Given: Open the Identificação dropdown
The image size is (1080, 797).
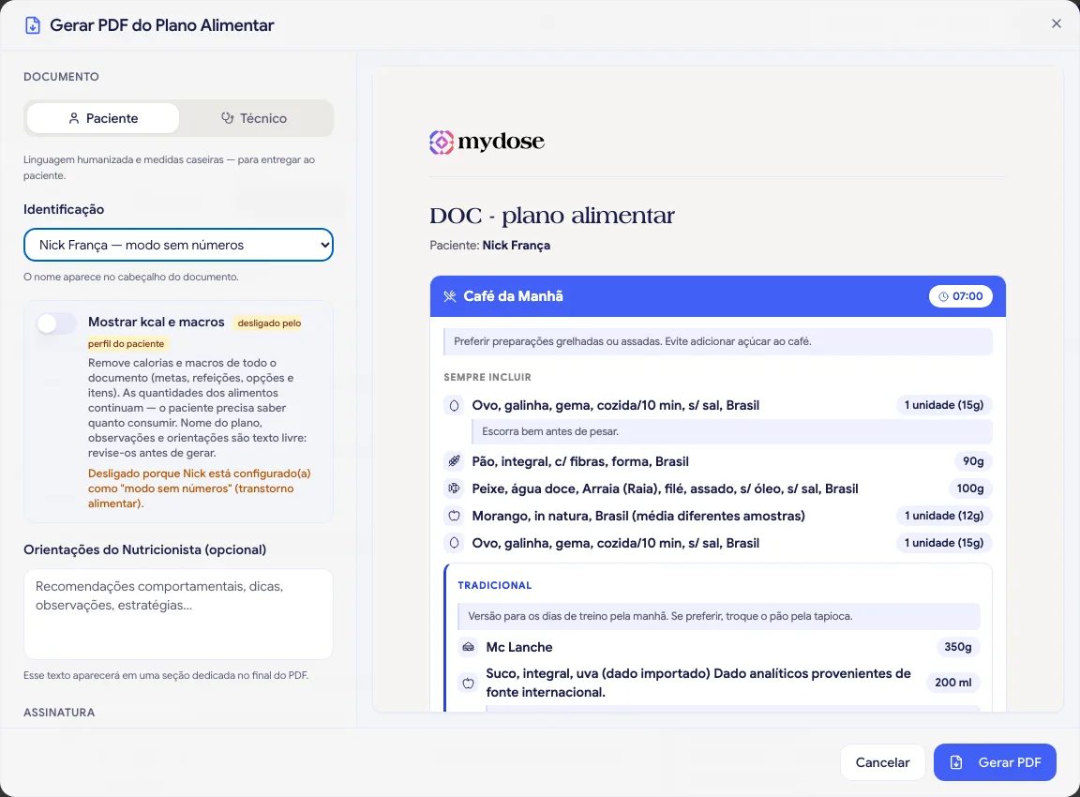Looking at the screenshot, I should [178, 246].
